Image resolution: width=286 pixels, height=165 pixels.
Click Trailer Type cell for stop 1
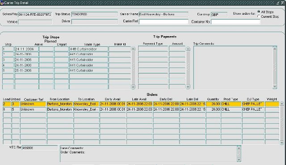tap(88, 49)
